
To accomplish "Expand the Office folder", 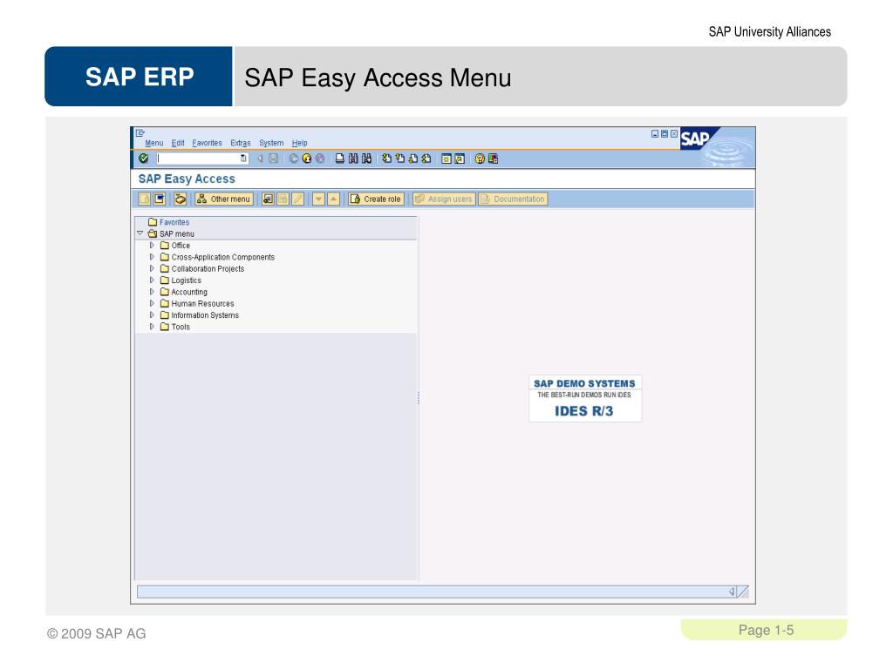I will 152,245.
